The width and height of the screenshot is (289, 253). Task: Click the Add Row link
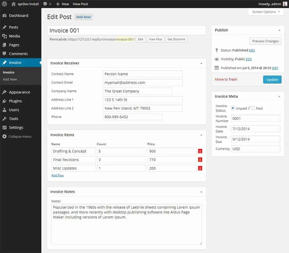pos(57,175)
